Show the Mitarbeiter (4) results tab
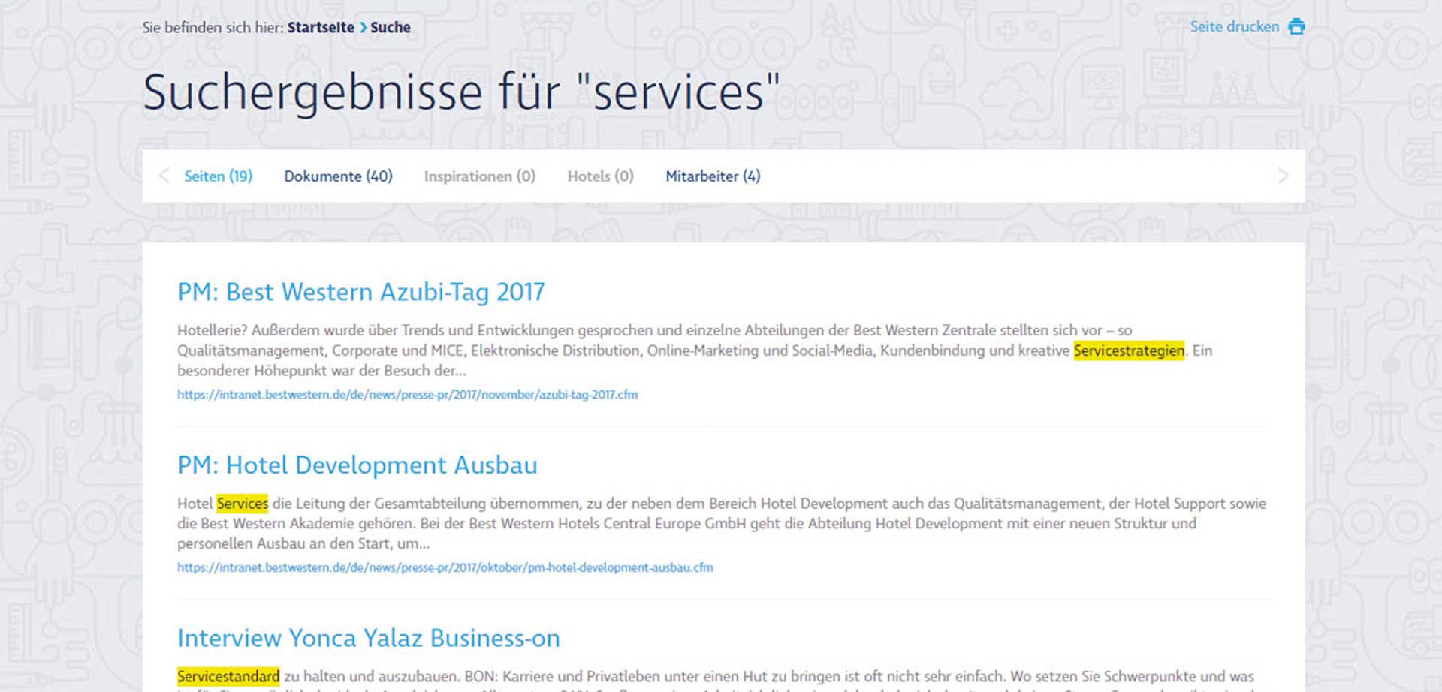The width and height of the screenshot is (1442, 692). [x=713, y=176]
